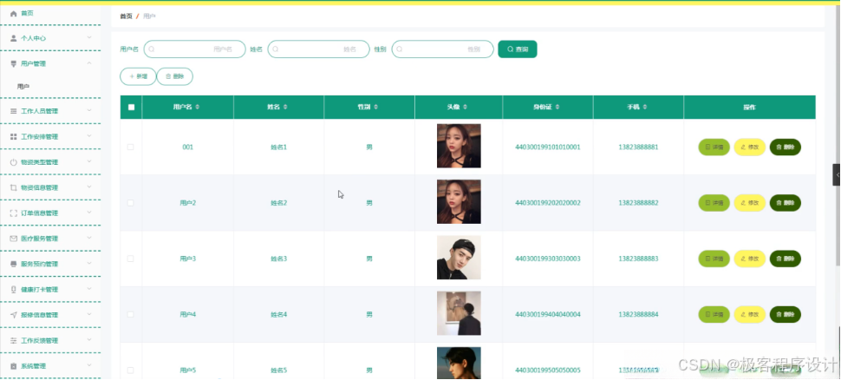
Task: Expand 医疗服务管理 with its chevron
Action: point(89,238)
